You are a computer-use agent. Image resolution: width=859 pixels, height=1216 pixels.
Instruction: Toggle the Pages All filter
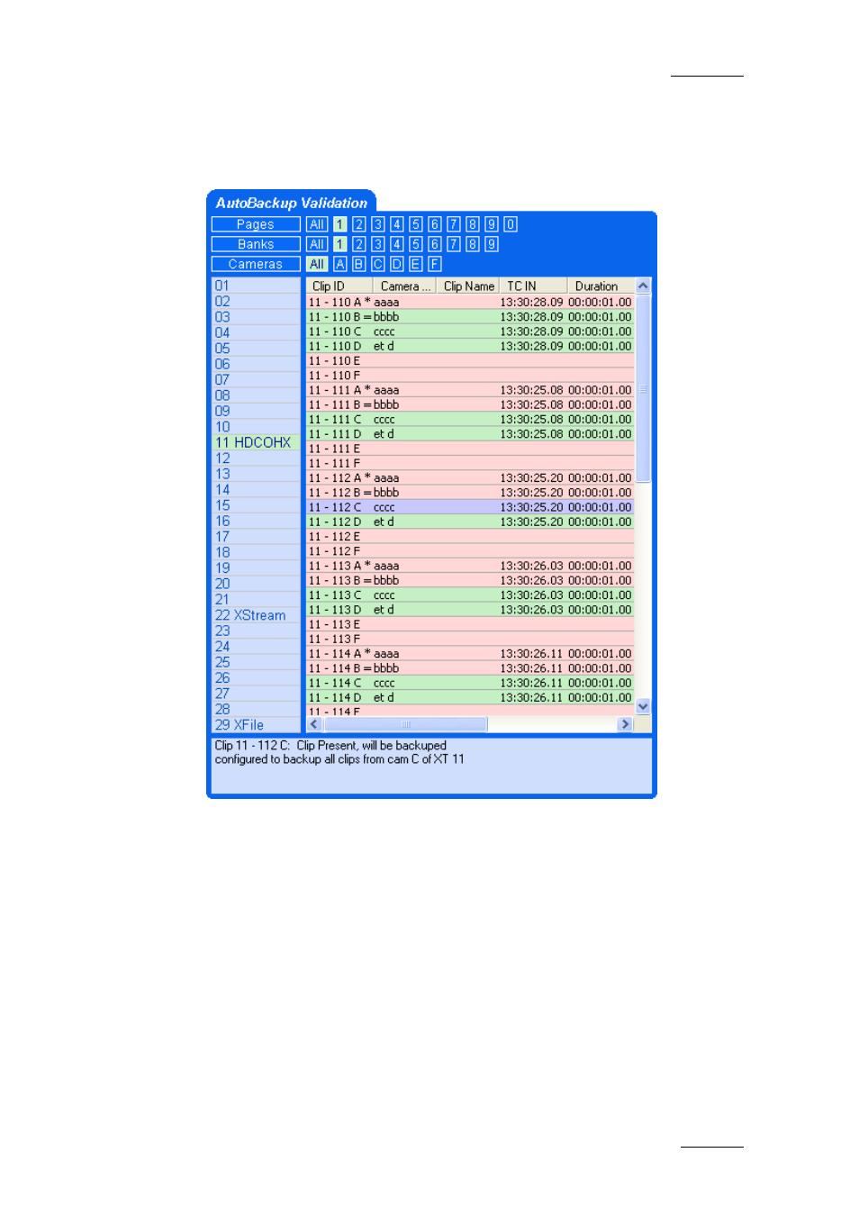click(x=316, y=224)
